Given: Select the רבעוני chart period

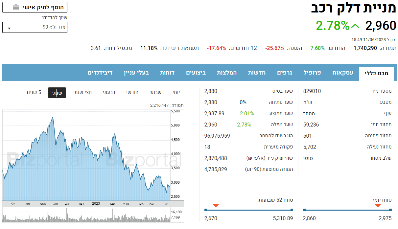Looking at the screenshot, I should point(109,92).
